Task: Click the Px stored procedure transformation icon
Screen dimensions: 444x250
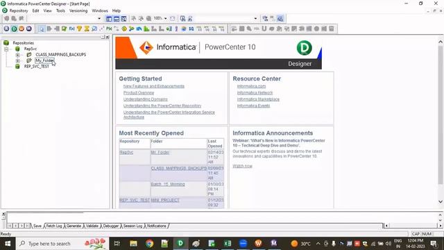Action: 110,28
